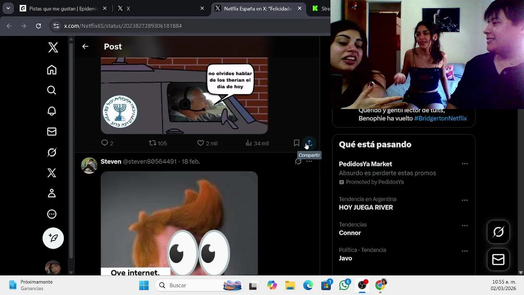This screenshot has width=524, height=295.
Task: Open Premium X icon in sidebar
Action: tap(52, 173)
